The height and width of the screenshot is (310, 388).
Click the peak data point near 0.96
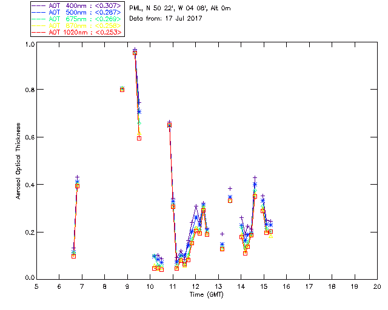tap(135, 53)
